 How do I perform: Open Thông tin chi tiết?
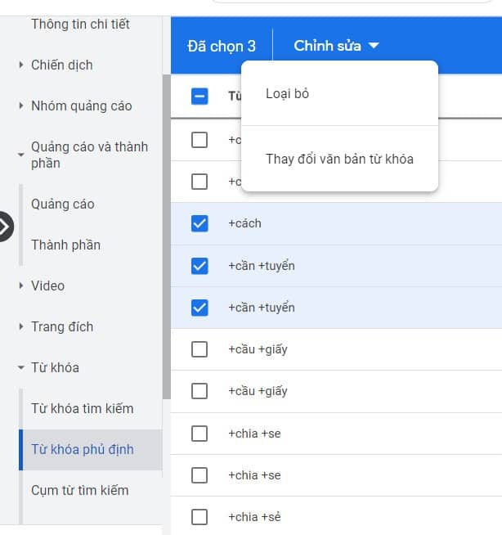click(80, 24)
